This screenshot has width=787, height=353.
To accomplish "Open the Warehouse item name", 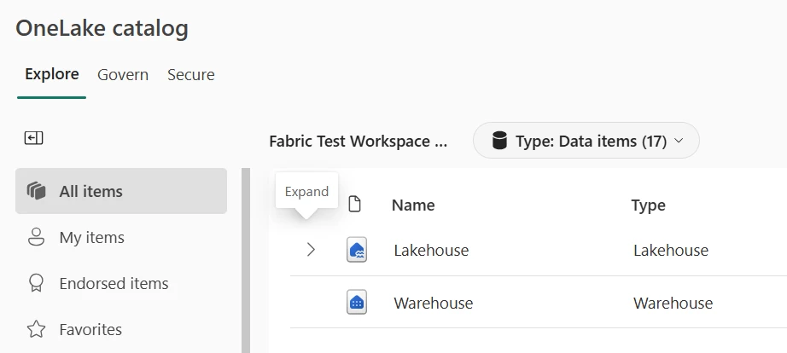I will point(433,303).
